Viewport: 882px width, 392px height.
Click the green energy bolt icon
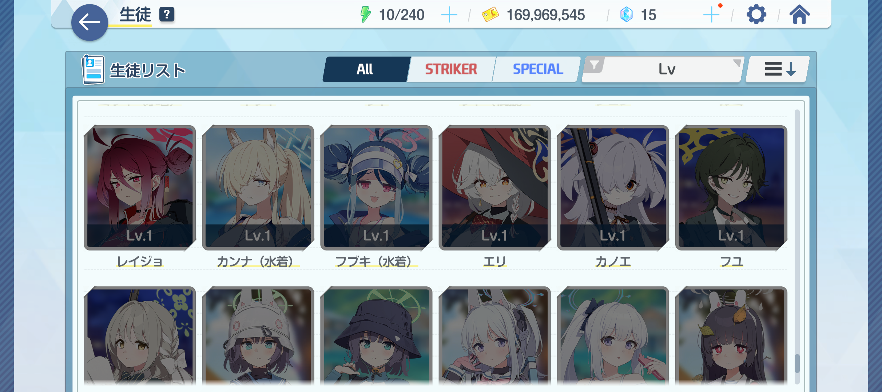[365, 15]
